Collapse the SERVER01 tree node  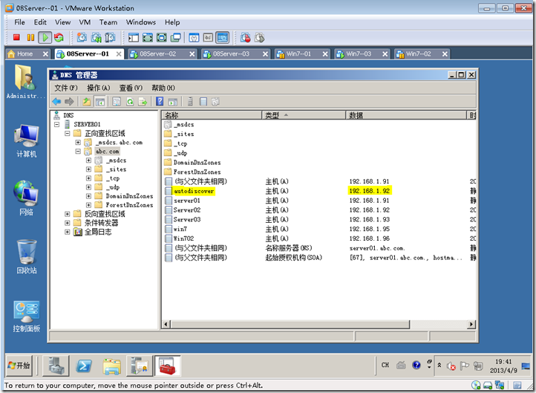(x=56, y=124)
